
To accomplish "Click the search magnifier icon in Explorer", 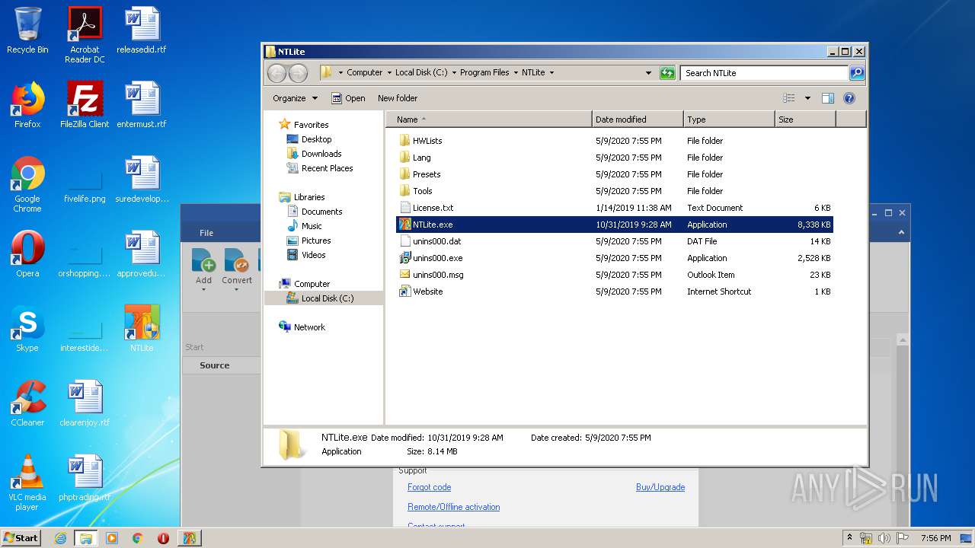I will click(857, 73).
